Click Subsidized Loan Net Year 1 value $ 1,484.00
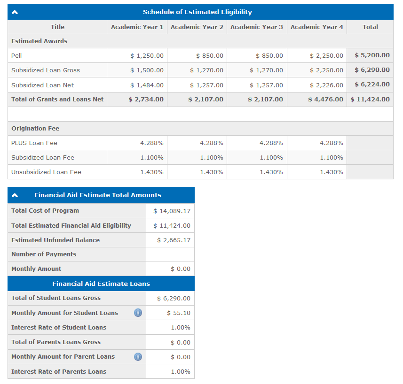 tap(147, 85)
